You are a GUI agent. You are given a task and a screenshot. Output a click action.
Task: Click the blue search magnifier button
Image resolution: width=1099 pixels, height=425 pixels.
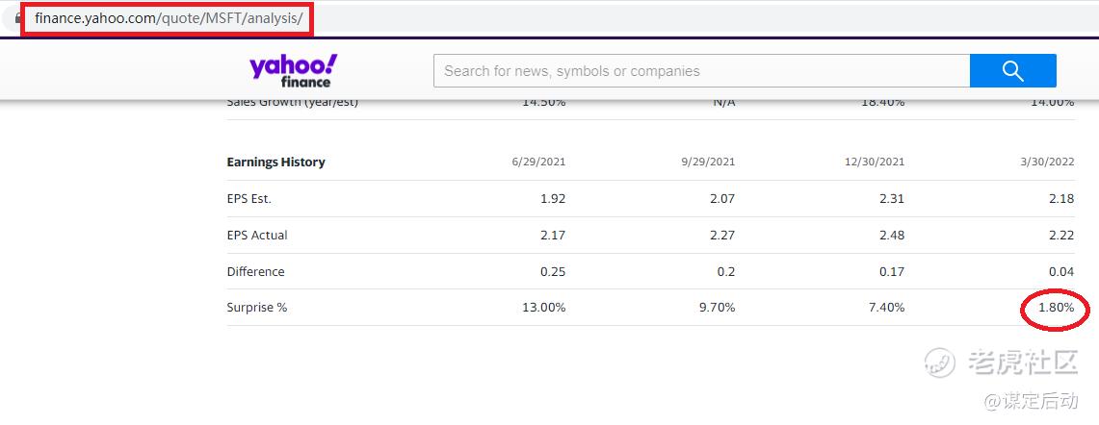(x=1012, y=70)
